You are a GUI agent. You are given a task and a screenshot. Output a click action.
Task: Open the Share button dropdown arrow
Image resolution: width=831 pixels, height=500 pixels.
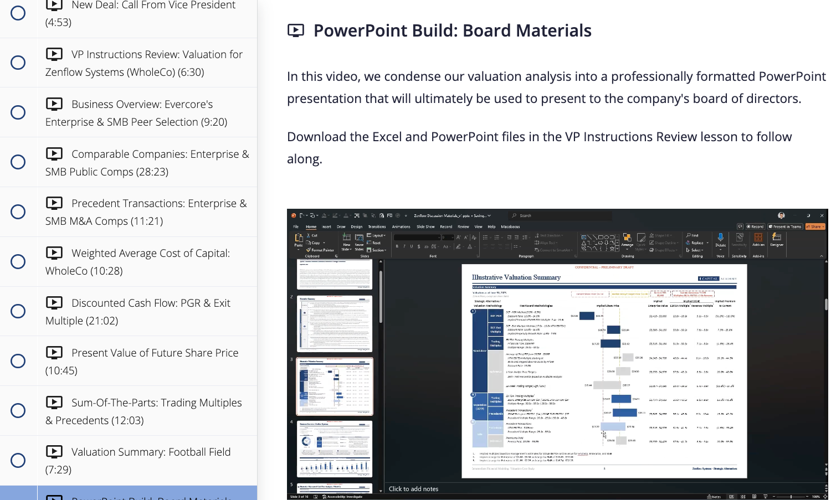pyautogui.click(x=824, y=226)
